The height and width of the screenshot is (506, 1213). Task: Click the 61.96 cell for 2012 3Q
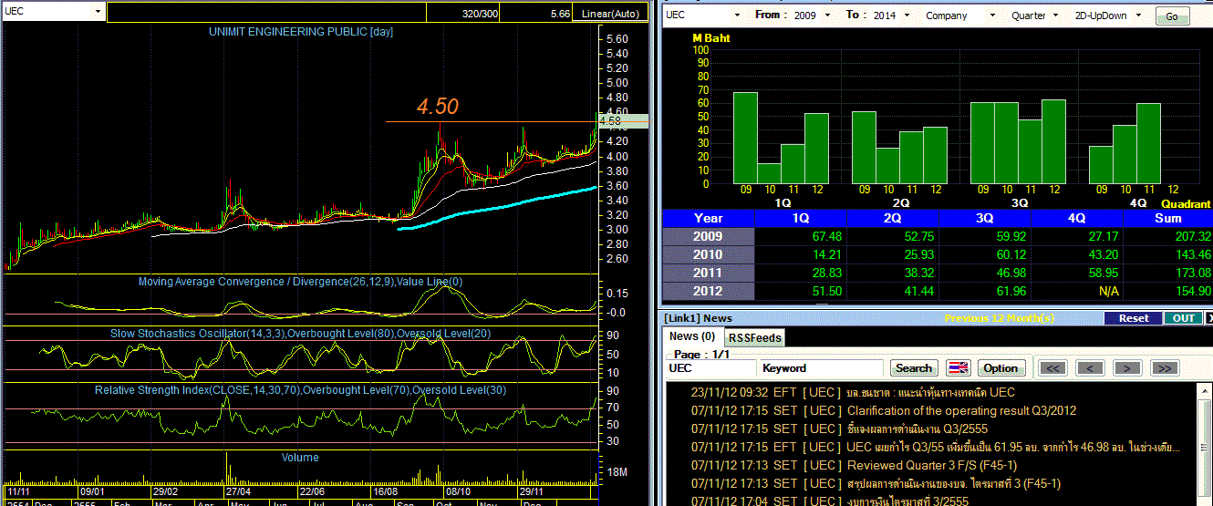tap(985, 291)
